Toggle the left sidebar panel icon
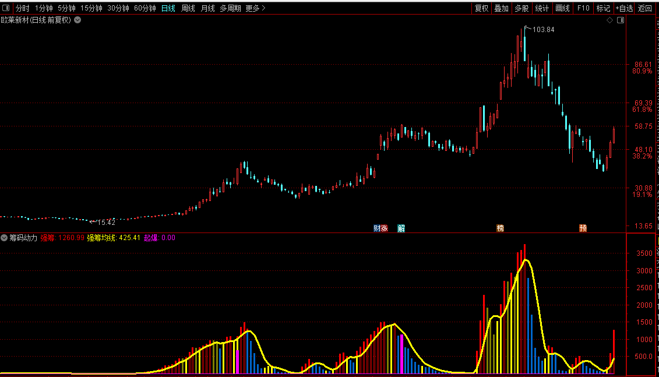This screenshot has height=377, width=659. pos(6,8)
